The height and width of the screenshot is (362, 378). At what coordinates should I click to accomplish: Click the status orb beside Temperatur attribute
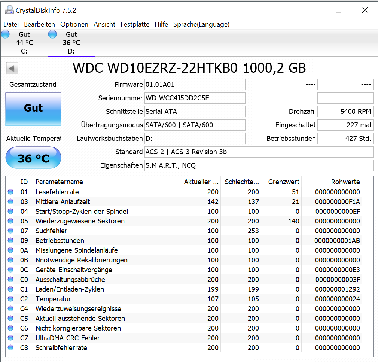pyautogui.click(x=10, y=299)
